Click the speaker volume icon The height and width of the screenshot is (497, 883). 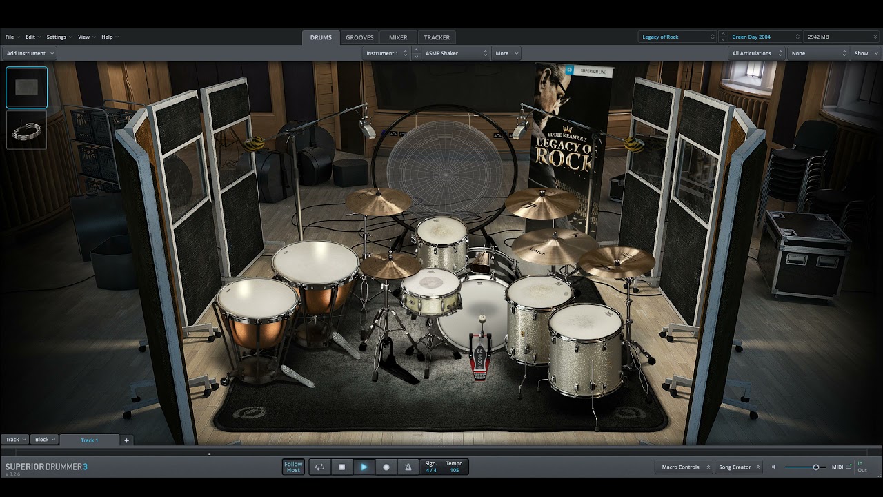click(x=774, y=467)
